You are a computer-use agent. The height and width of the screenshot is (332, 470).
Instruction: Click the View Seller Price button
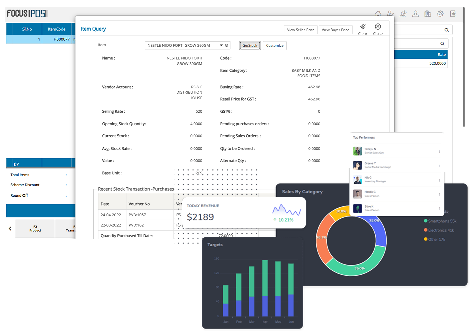click(x=300, y=30)
